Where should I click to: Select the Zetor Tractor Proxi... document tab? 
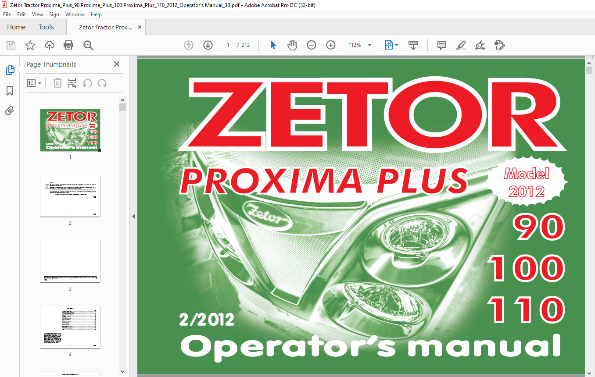106,27
